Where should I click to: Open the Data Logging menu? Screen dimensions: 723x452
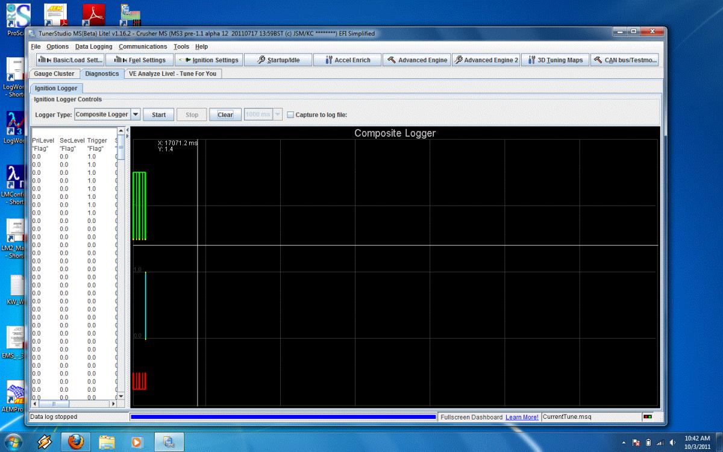tap(93, 46)
